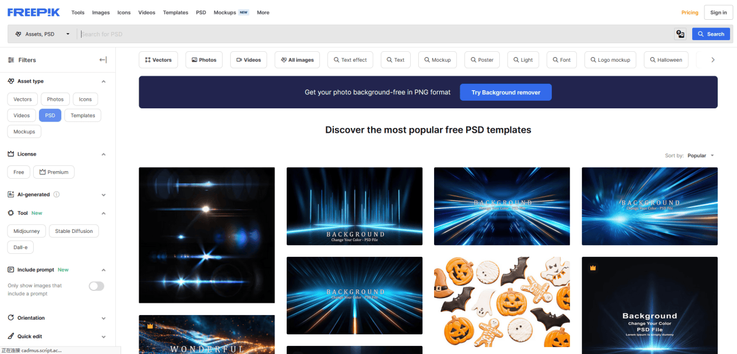Click the Freepik logo

pos(34,12)
